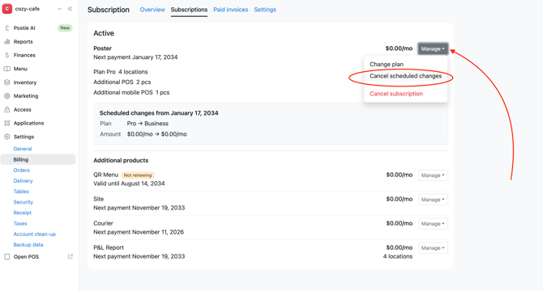
Task: Open Manage dropdown for Courier
Action: 433,224
